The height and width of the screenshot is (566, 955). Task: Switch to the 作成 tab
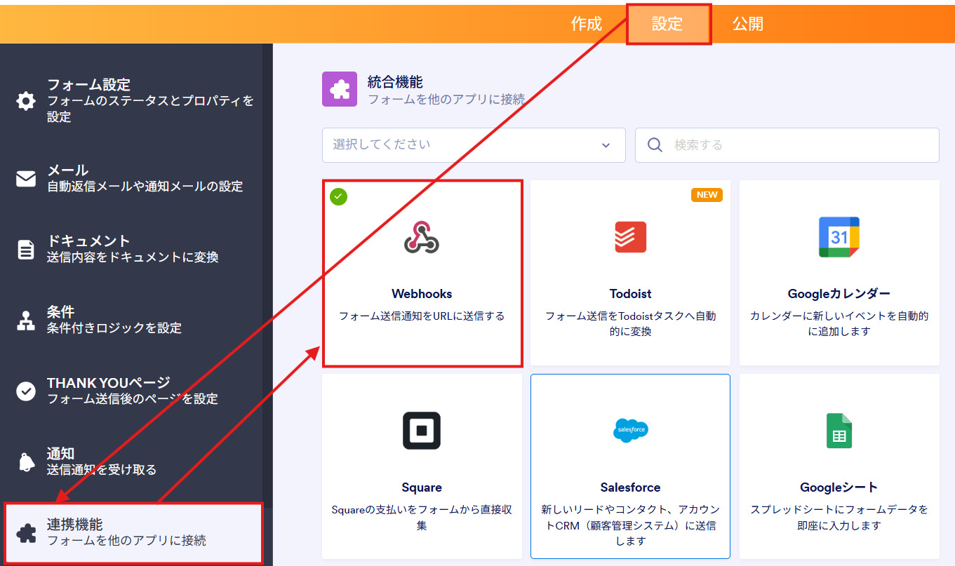click(x=586, y=24)
